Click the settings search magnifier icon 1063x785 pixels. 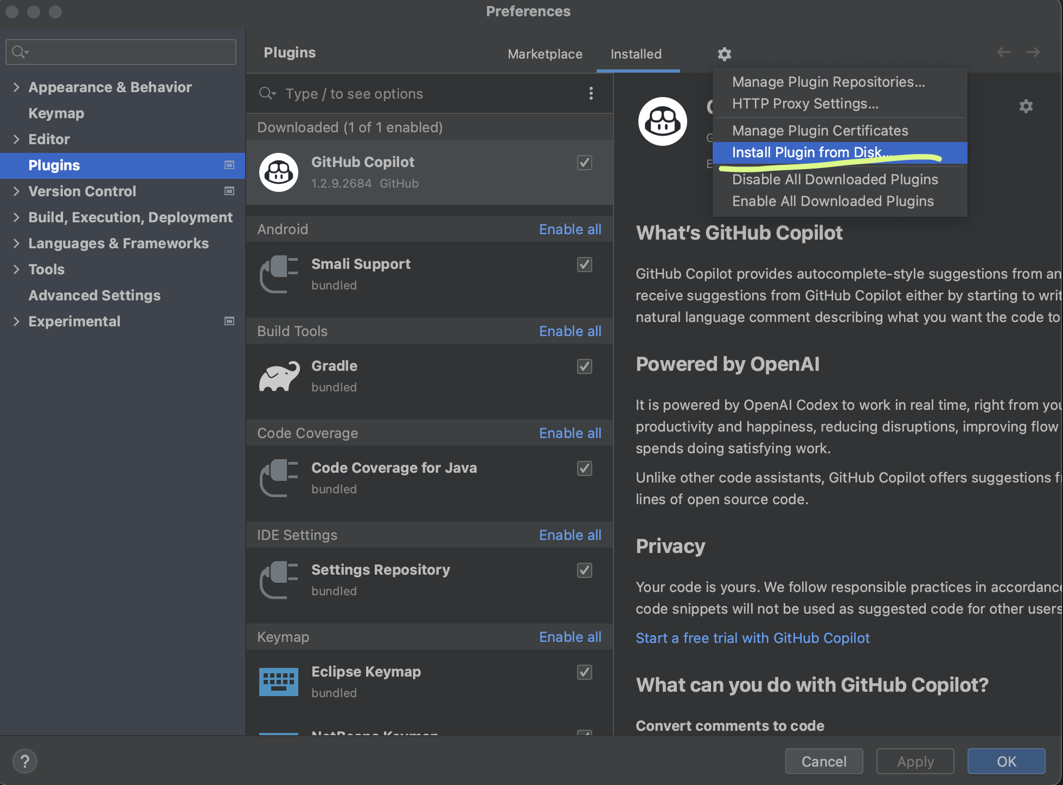coord(20,52)
